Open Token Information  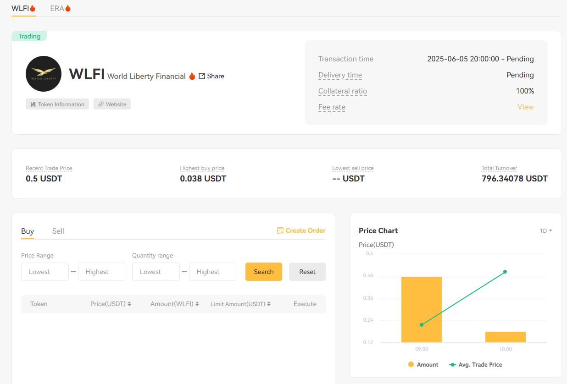point(57,104)
